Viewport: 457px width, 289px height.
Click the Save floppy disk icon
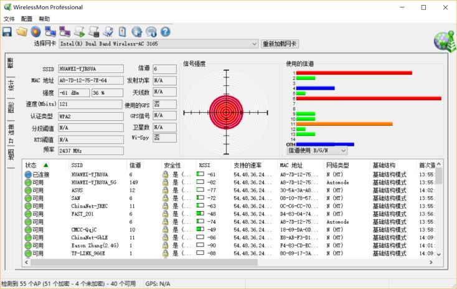pyautogui.click(x=7, y=32)
